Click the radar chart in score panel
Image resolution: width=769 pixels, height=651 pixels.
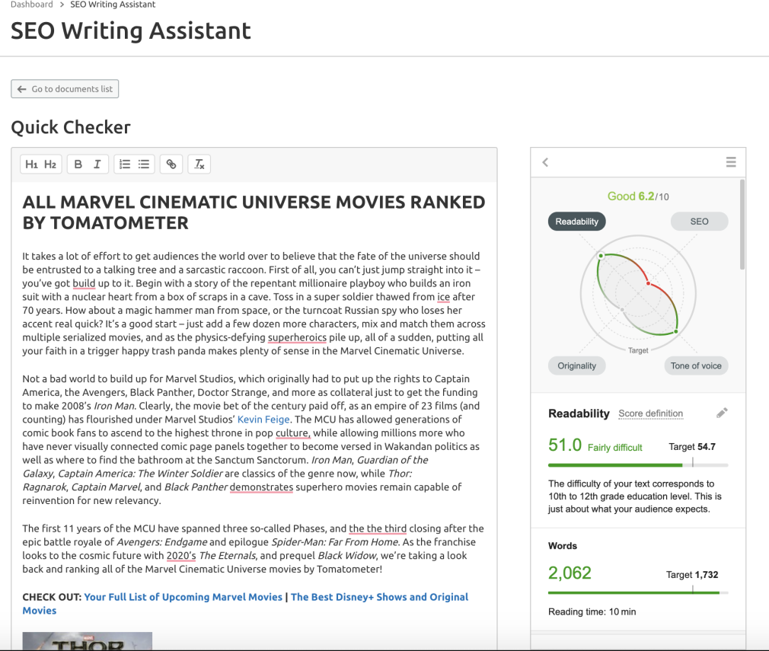(x=638, y=293)
